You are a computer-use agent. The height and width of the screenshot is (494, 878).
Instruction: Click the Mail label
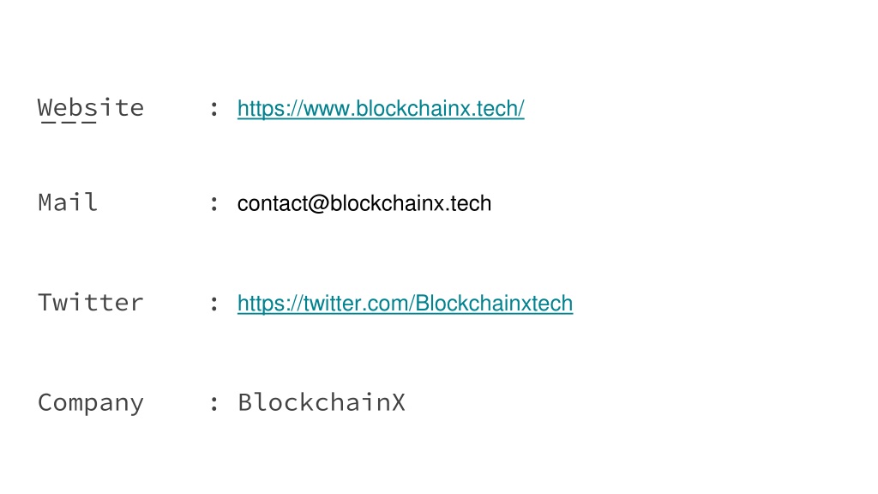coord(68,202)
